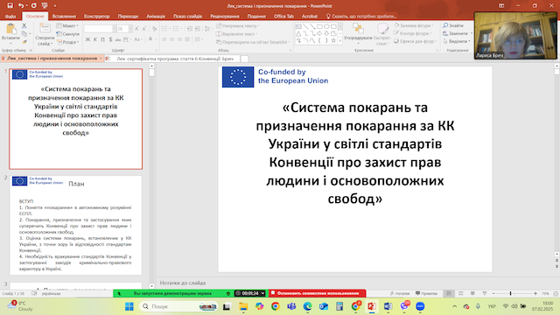Image resolution: width=560 pixels, height=315 pixels.
Task: Align text right icon
Action: [x=179, y=39]
